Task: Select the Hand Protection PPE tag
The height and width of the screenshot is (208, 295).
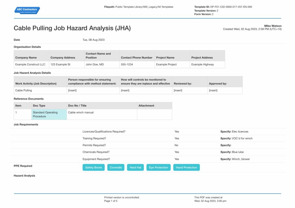Action: point(186,167)
